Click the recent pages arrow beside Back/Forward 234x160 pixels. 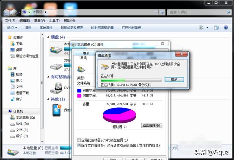point(19,12)
